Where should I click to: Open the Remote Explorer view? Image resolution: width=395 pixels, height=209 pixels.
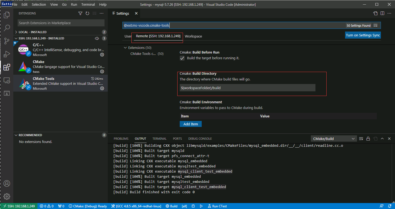7,80
